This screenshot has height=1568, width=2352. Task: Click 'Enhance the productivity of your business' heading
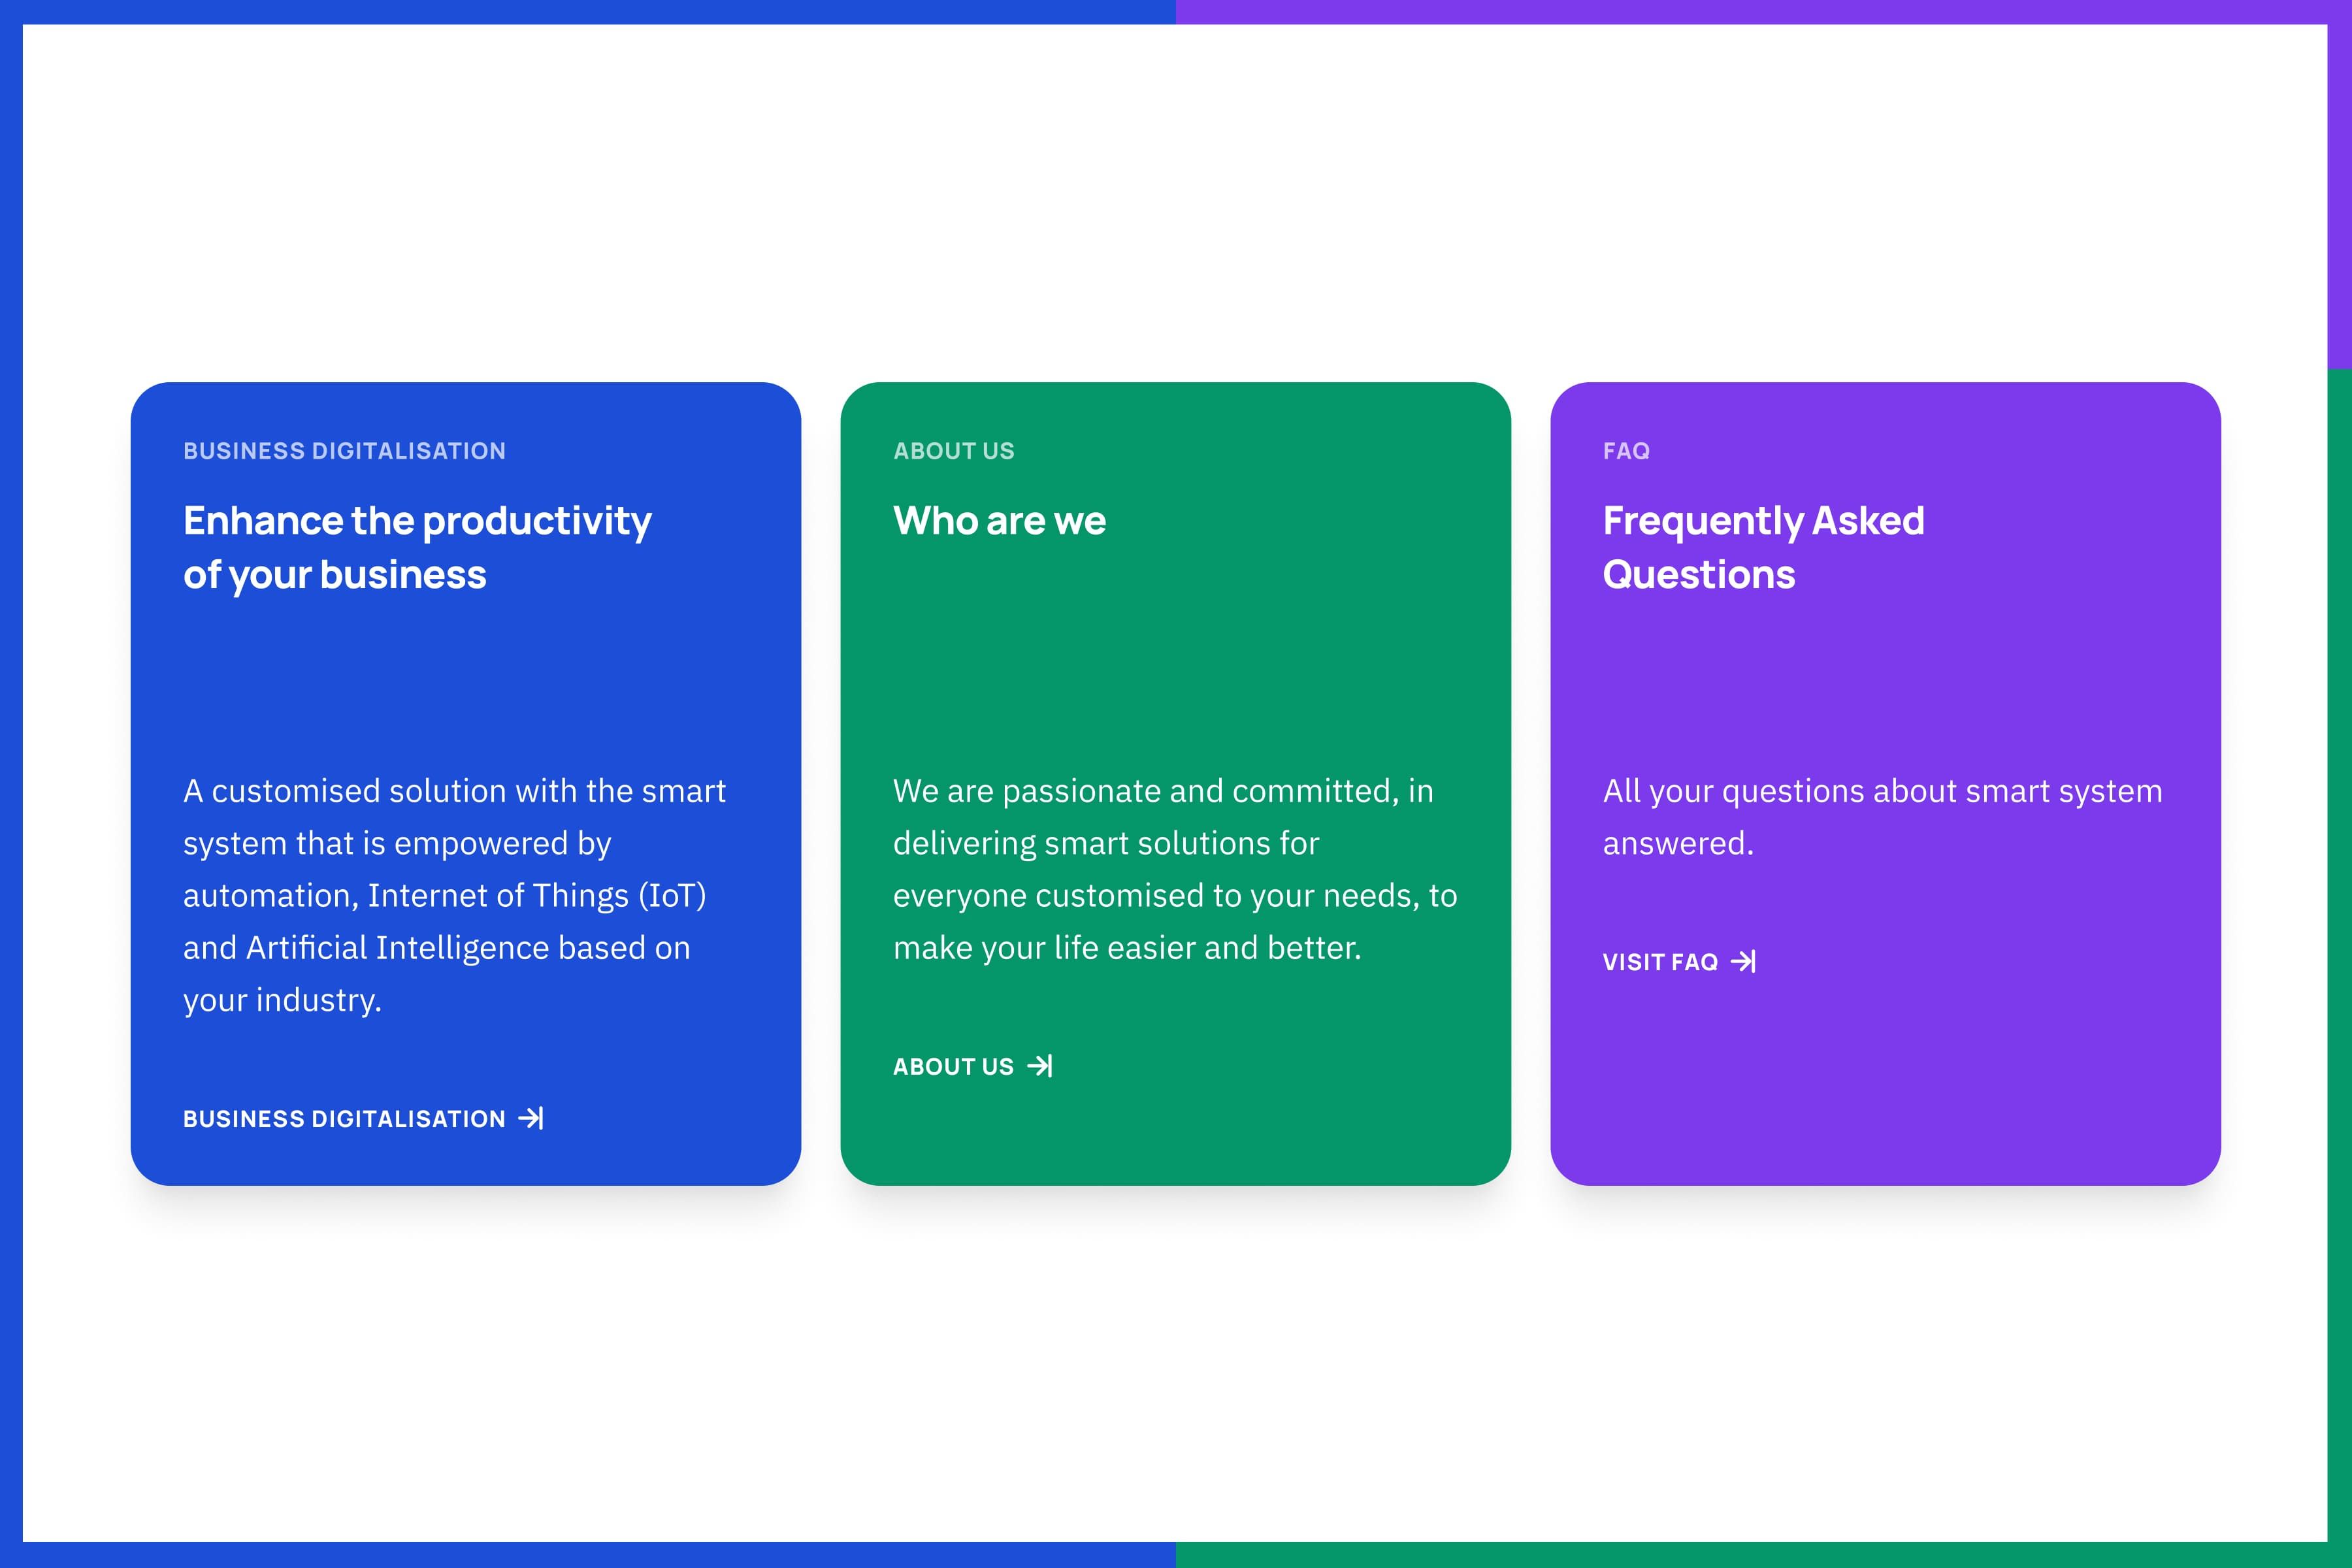[417, 547]
